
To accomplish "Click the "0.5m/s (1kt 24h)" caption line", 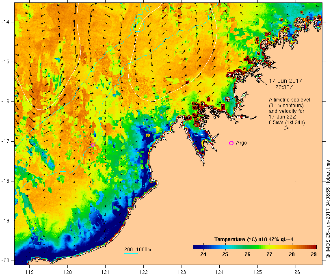I will tap(287, 123).
